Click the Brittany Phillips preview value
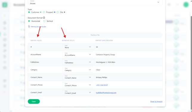 click(101, 77)
